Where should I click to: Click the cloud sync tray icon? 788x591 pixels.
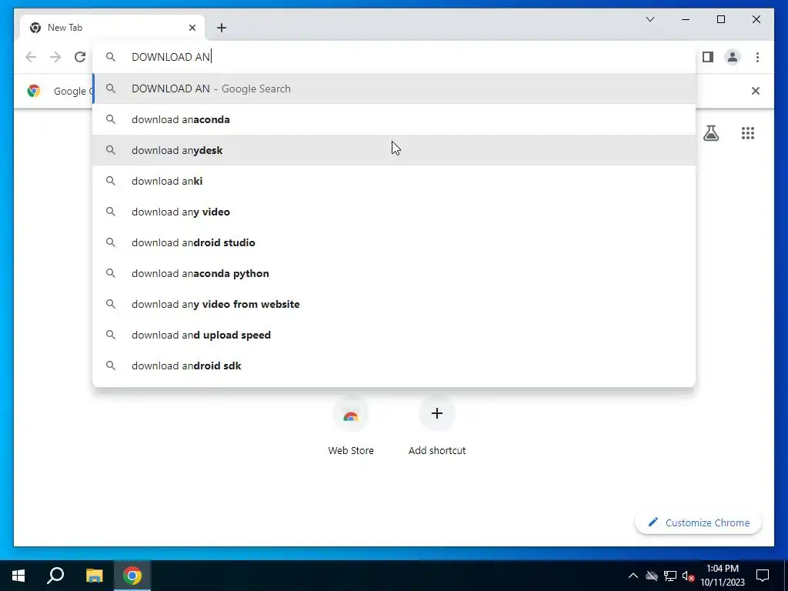pos(652,576)
